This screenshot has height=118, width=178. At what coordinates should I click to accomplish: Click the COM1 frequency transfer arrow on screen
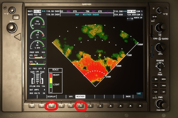tap(125, 11)
